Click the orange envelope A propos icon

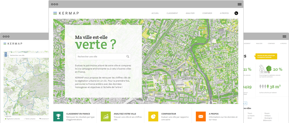tap(201, 116)
